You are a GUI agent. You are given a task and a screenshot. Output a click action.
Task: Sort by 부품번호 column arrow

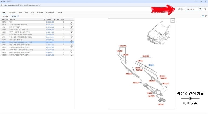(x=54, y=19)
